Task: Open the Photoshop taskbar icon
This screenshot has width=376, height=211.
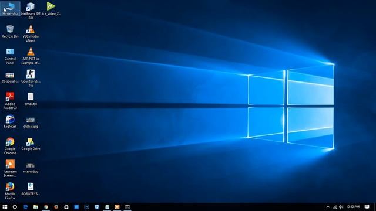Action: pos(86,207)
